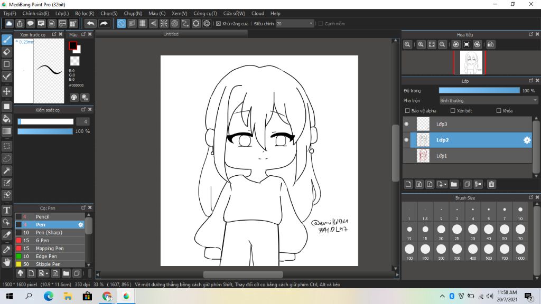This screenshot has width=541, height=304.
Task: Select the Bucket fill tool
Action: click(7, 119)
